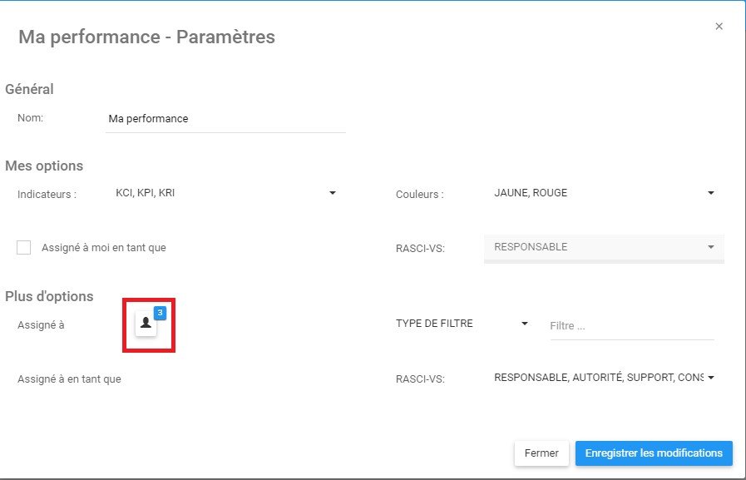Expand the Couleurs dropdown showing JAUNE, ROUGE
Image resolution: width=746 pixels, height=480 pixels.
pyautogui.click(x=605, y=193)
